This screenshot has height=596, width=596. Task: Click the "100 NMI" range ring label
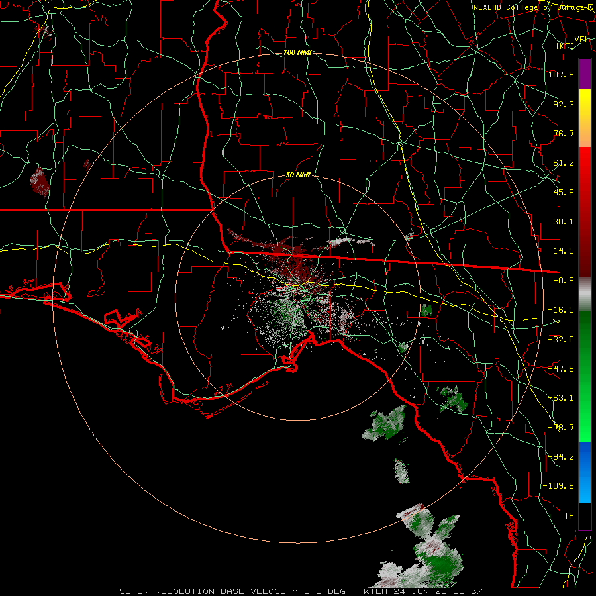[297, 52]
